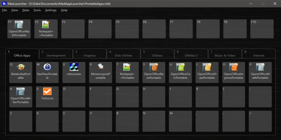Select the Office Apps tab

click(x=22, y=53)
